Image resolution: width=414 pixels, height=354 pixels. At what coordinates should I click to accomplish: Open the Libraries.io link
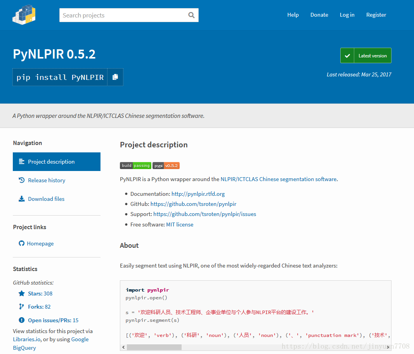point(27,339)
